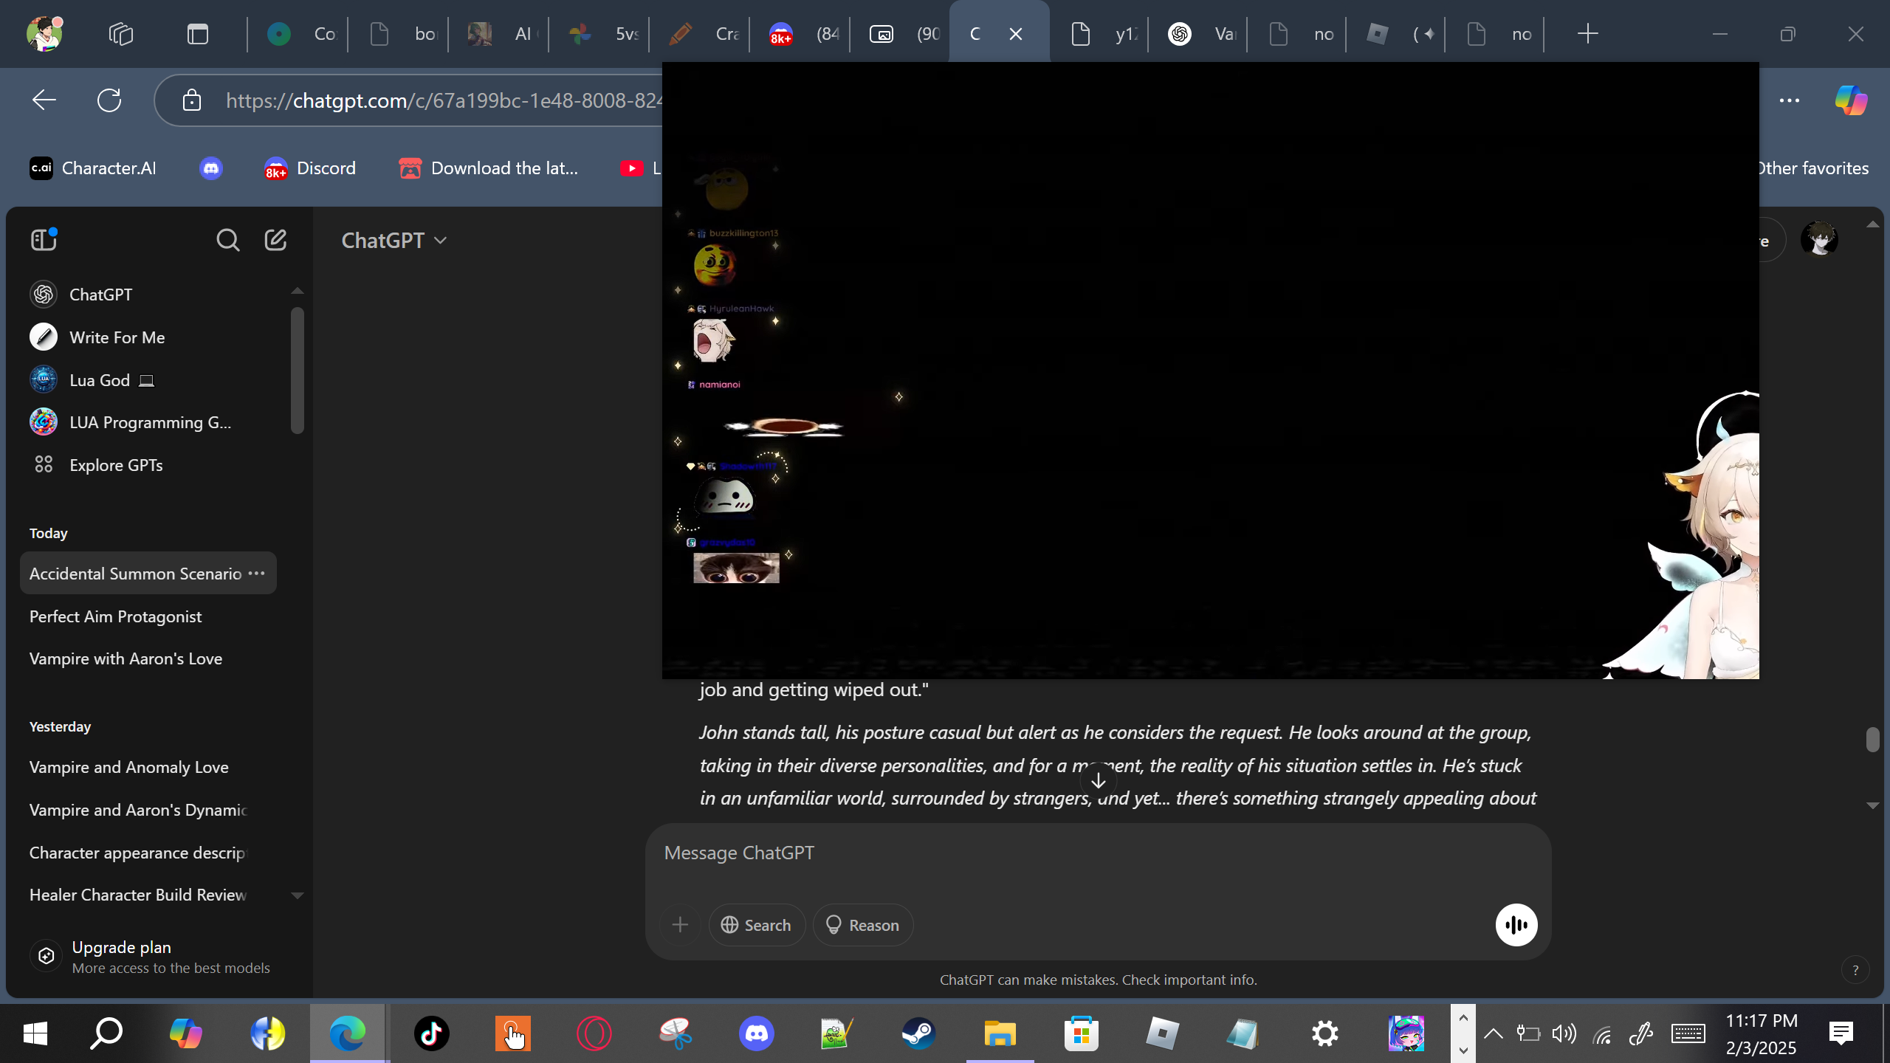Close the active browser tab
Image resolution: width=1890 pixels, height=1063 pixels.
click(x=1016, y=34)
